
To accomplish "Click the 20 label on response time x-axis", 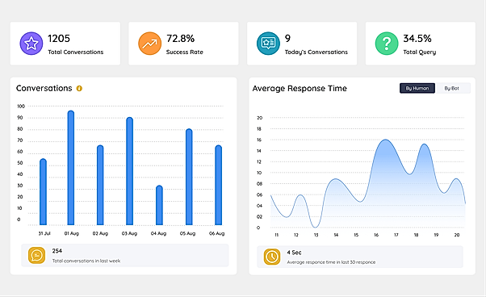I will 457,235.
